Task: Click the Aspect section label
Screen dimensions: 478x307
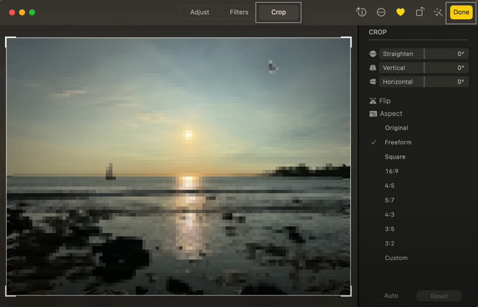Action: [x=391, y=114]
